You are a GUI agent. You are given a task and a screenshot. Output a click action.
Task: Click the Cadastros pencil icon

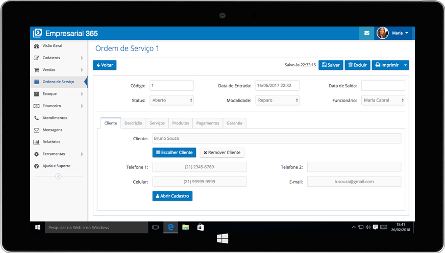click(36, 58)
